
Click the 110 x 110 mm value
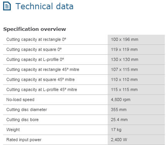coord(124,79)
